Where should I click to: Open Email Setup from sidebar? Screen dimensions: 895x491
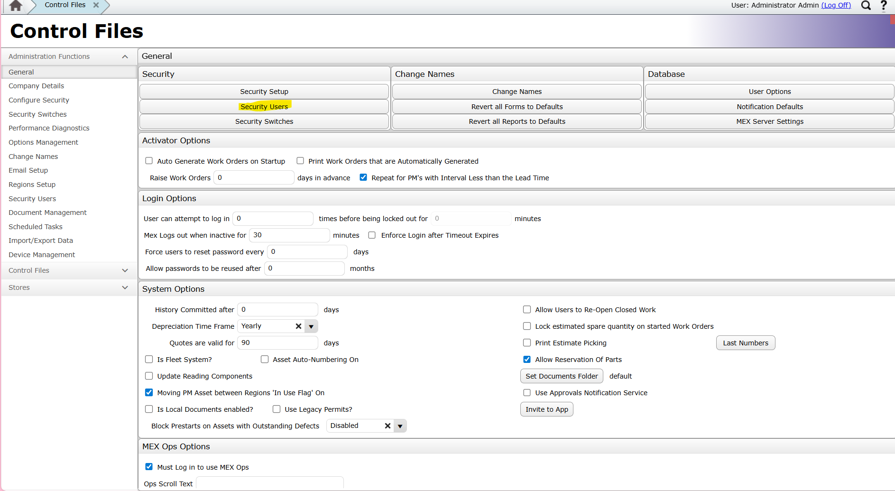[x=28, y=170]
